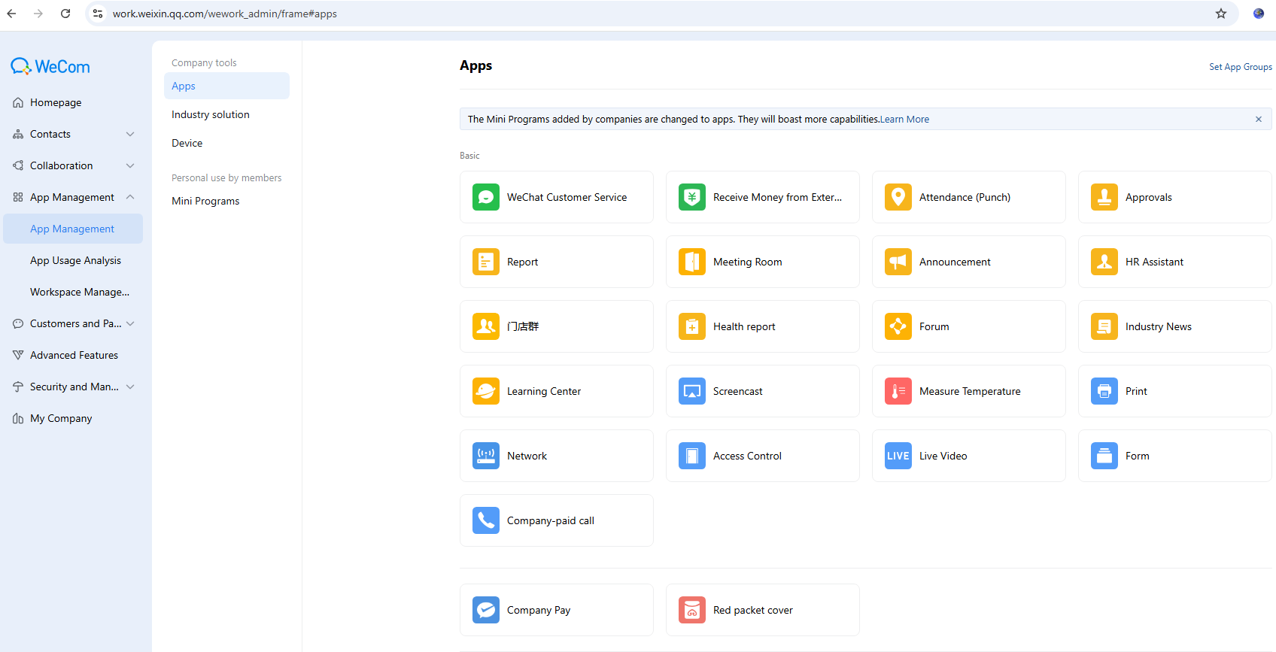
Task: Open My Company in sidebar
Action: click(73, 418)
